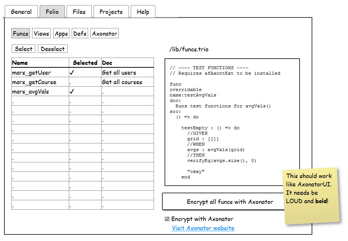Click the 'Get all courses' doc cell

pos(128,82)
